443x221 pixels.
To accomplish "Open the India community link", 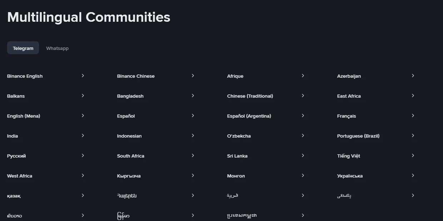I will tap(13, 136).
